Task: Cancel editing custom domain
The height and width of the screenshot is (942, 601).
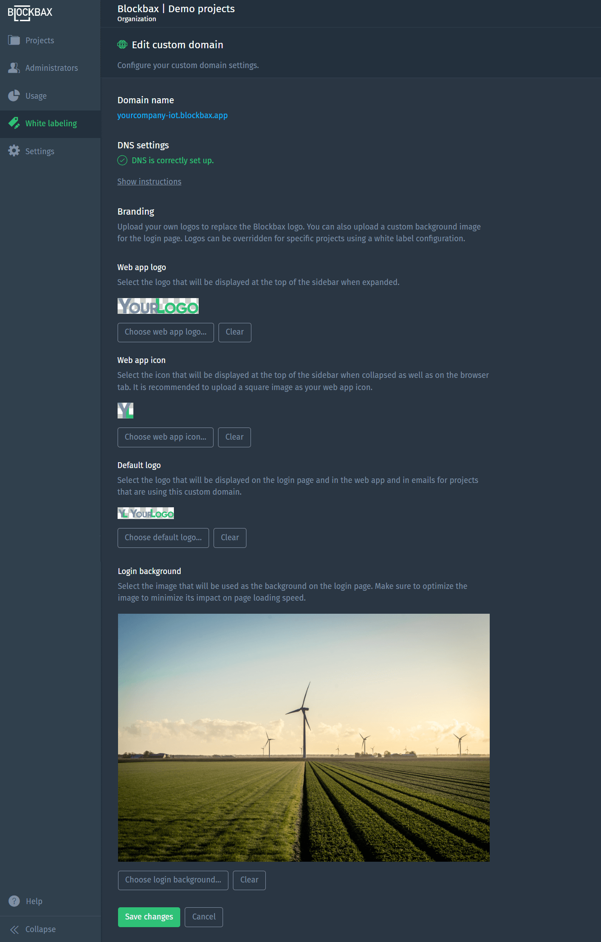Action: coord(204,917)
